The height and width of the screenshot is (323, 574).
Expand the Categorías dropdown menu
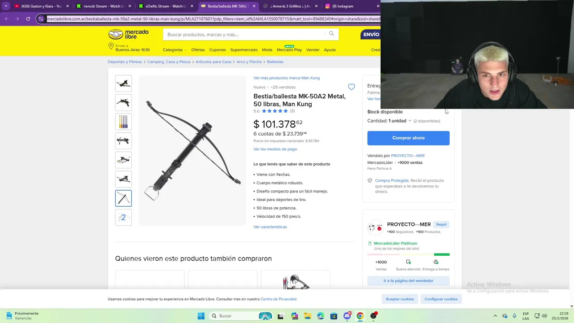(x=174, y=50)
